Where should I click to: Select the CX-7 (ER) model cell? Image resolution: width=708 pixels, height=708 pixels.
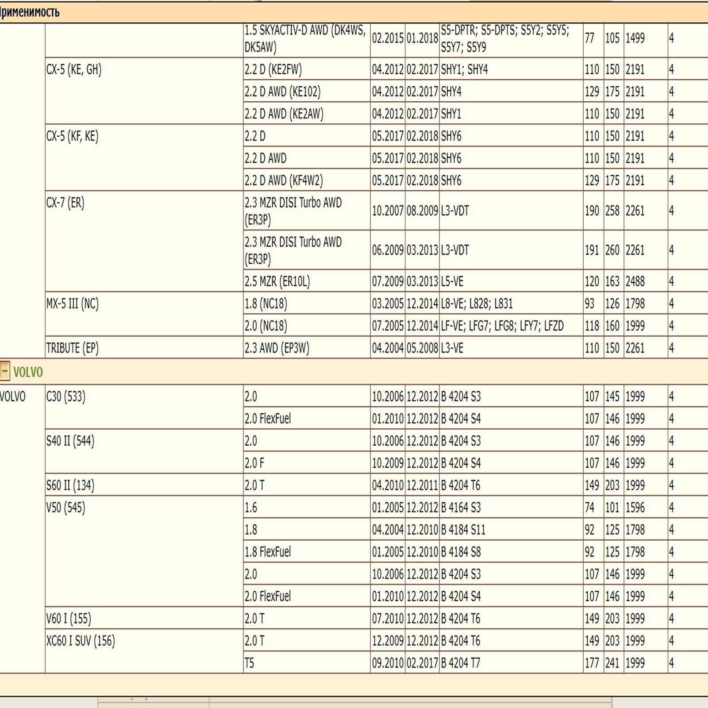pos(65,203)
